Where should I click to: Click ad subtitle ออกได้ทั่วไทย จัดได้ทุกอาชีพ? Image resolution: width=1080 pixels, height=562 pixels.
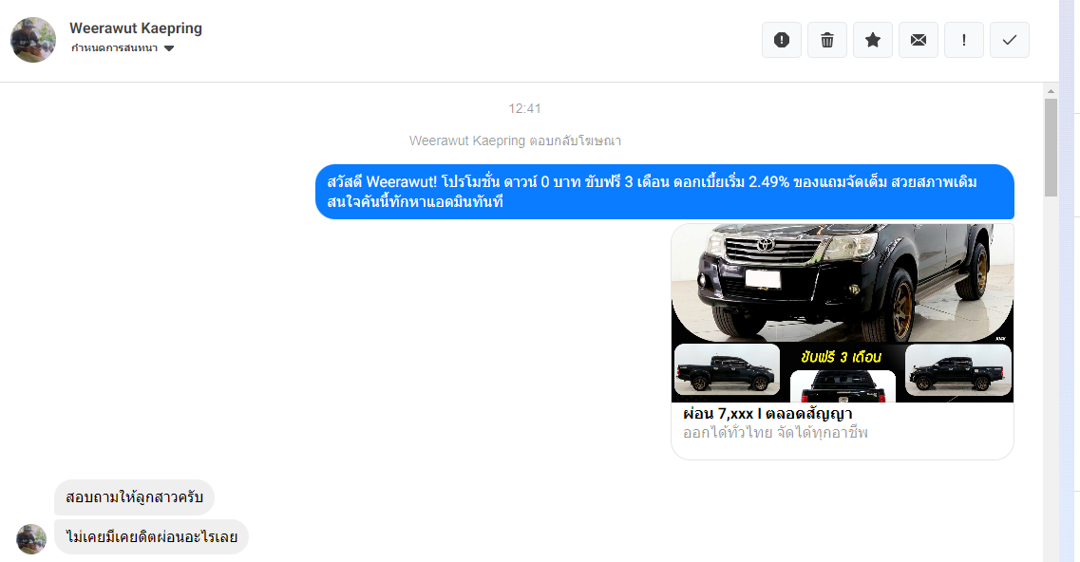tap(775, 433)
